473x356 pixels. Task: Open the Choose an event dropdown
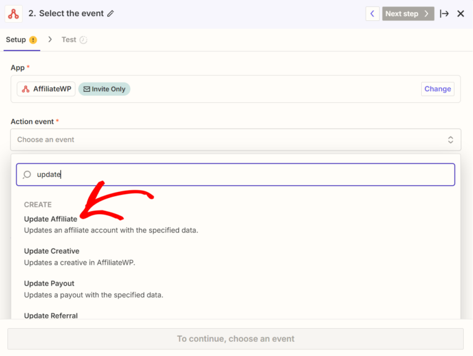(x=236, y=139)
